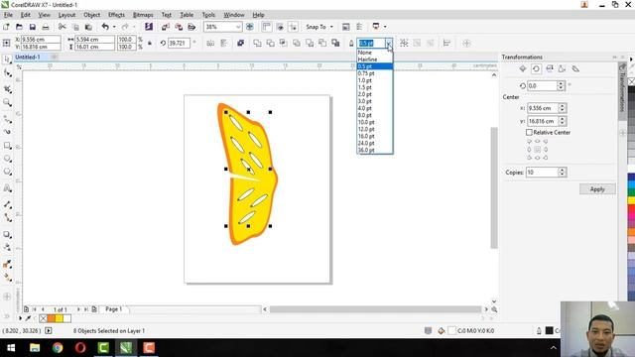Switch to the Untitled-1 document tab

tap(28, 58)
